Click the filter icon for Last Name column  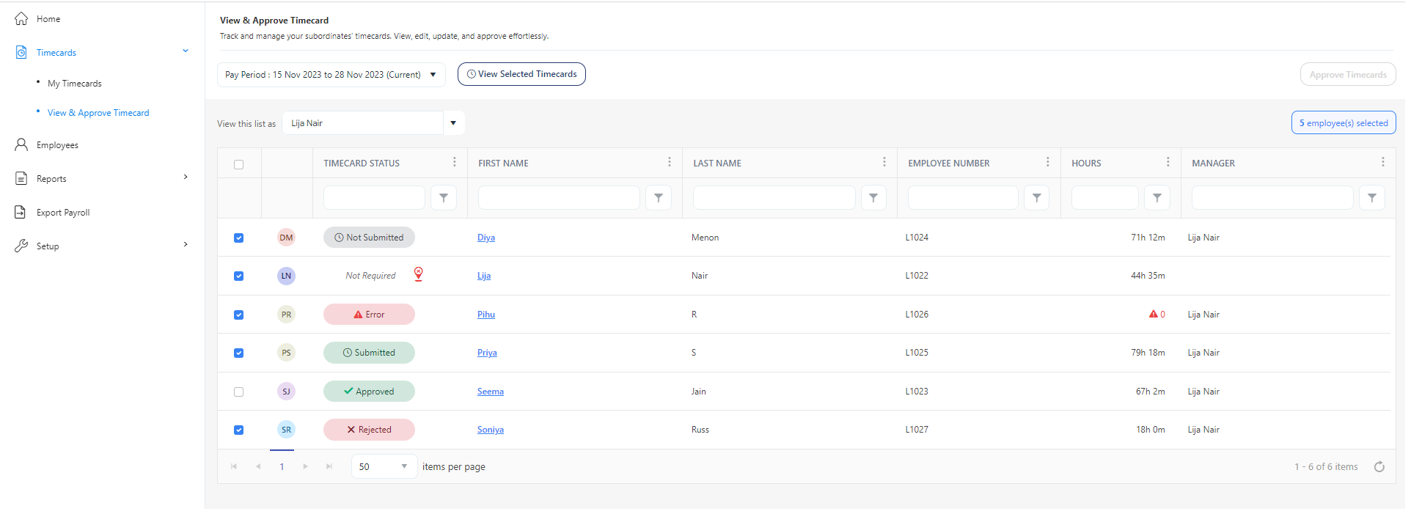pyautogui.click(x=873, y=198)
